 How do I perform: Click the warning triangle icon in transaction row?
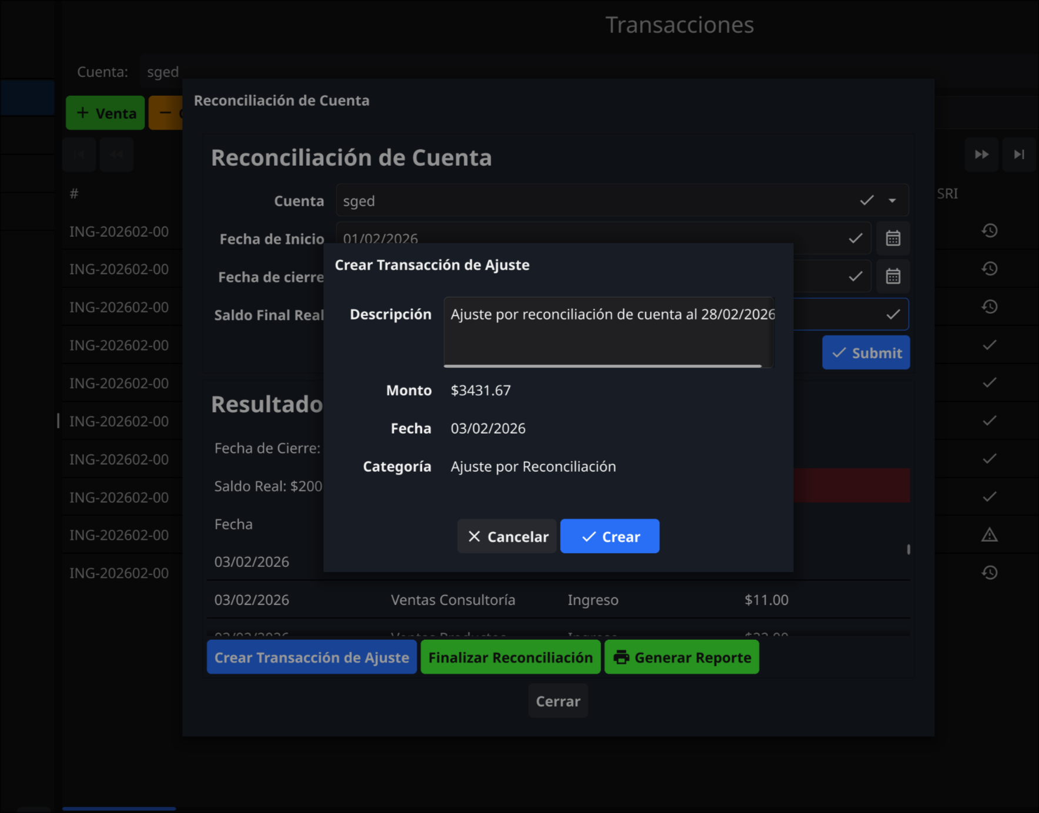[x=990, y=535]
